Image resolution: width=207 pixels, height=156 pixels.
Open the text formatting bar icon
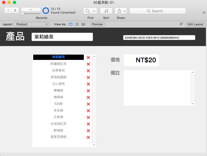pos(181,24)
